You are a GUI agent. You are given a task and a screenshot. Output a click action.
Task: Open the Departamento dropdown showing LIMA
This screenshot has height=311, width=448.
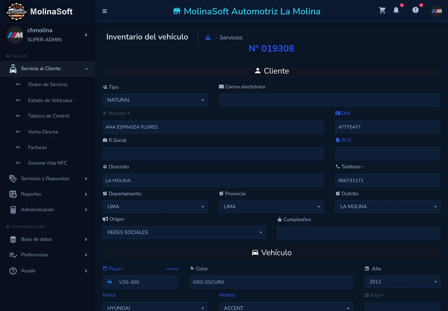(x=155, y=207)
